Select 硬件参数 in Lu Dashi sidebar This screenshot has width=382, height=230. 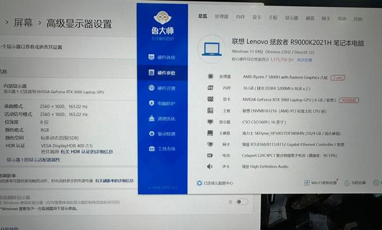coord(162,72)
